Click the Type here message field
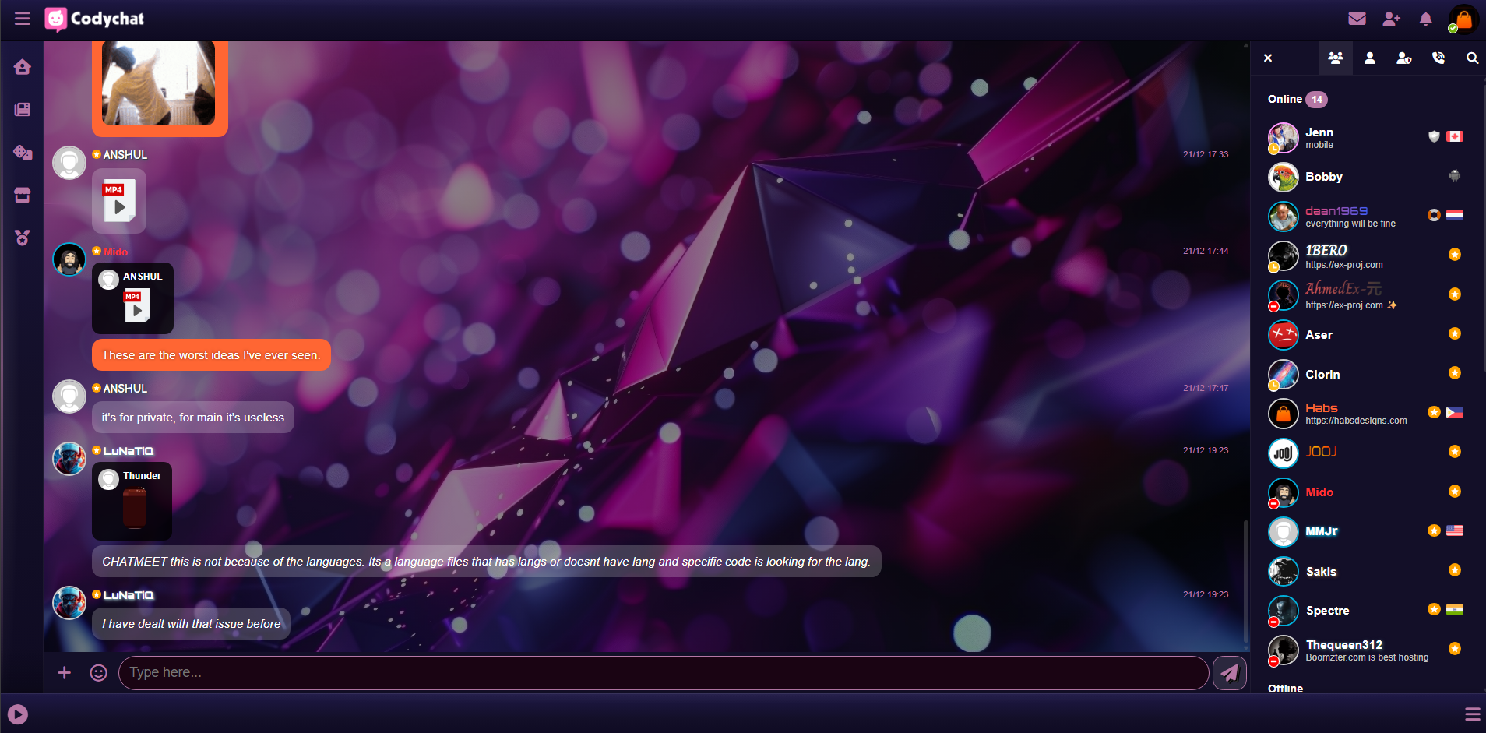The height and width of the screenshot is (733, 1486). (662, 672)
